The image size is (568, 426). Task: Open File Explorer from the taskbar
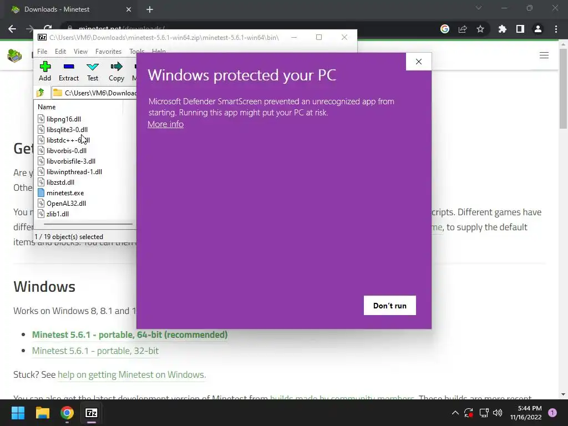pyautogui.click(x=42, y=413)
